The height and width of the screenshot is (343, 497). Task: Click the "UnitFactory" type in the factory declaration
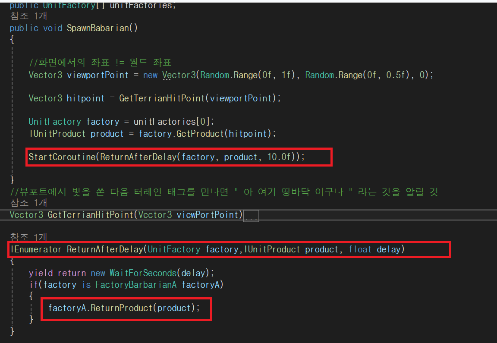pyautogui.click(x=55, y=121)
